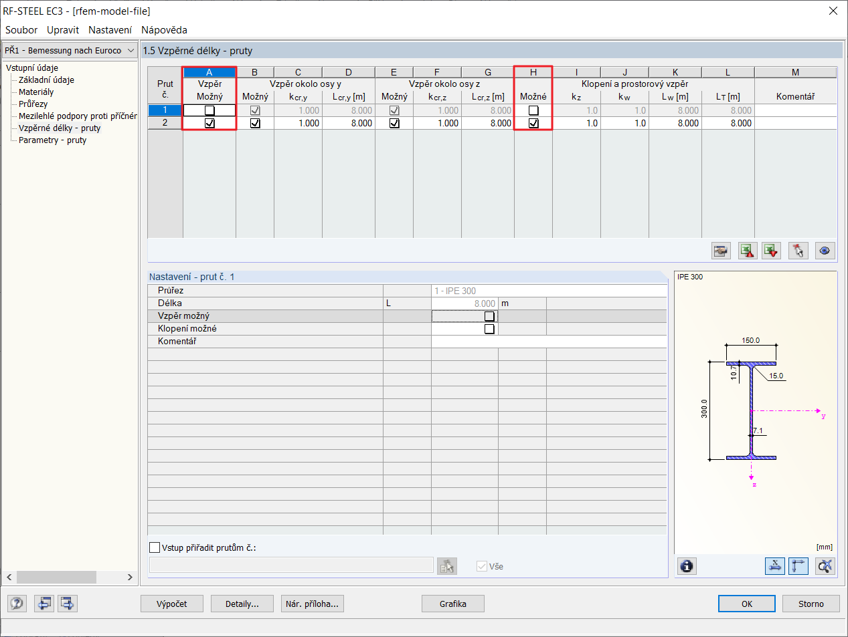The width and height of the screenshot is (848, 637).
Task: Click the Komentář input field in settings panel
Action: pos(549,342)
